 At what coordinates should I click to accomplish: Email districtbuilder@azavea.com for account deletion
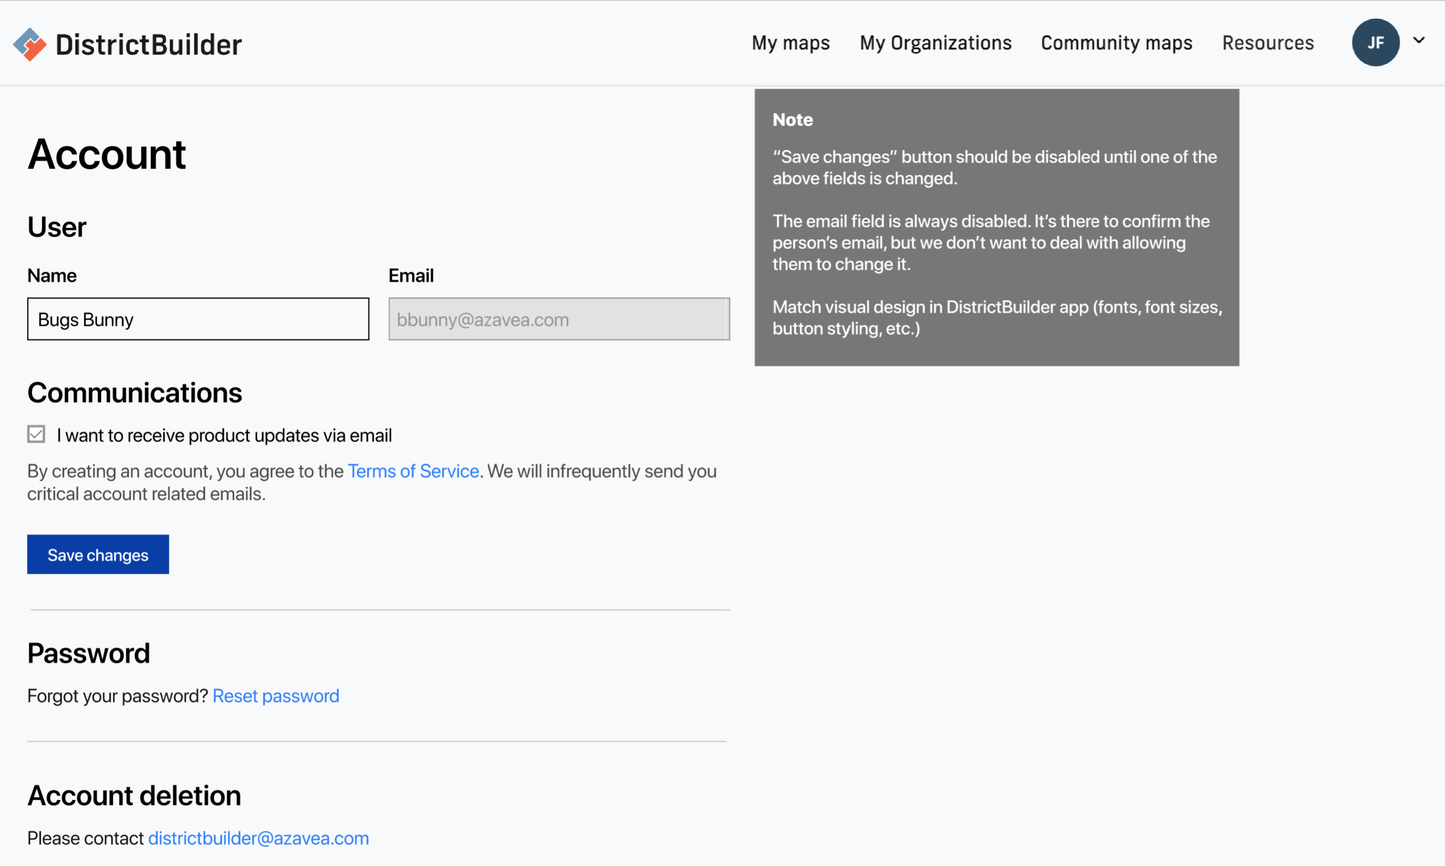[x=258, y=837]
